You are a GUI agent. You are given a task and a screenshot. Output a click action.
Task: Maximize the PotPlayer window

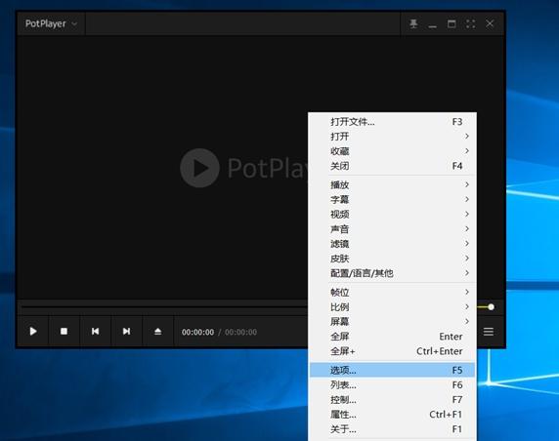pos(451,23)
